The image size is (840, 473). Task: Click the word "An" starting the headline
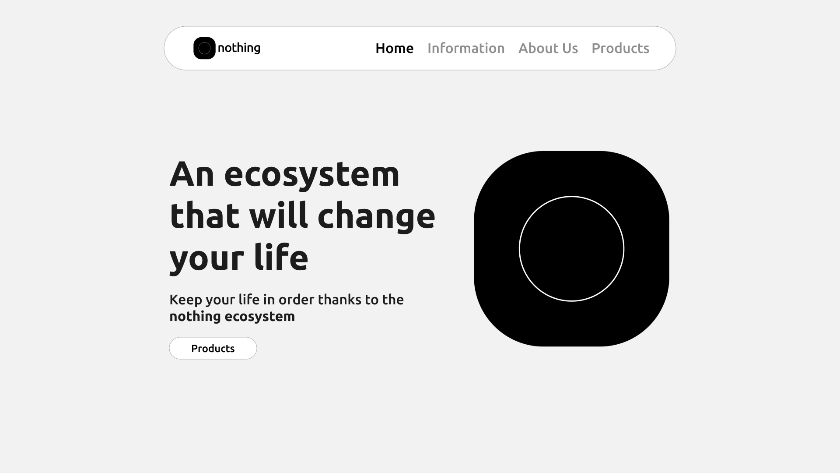[192, 174]
